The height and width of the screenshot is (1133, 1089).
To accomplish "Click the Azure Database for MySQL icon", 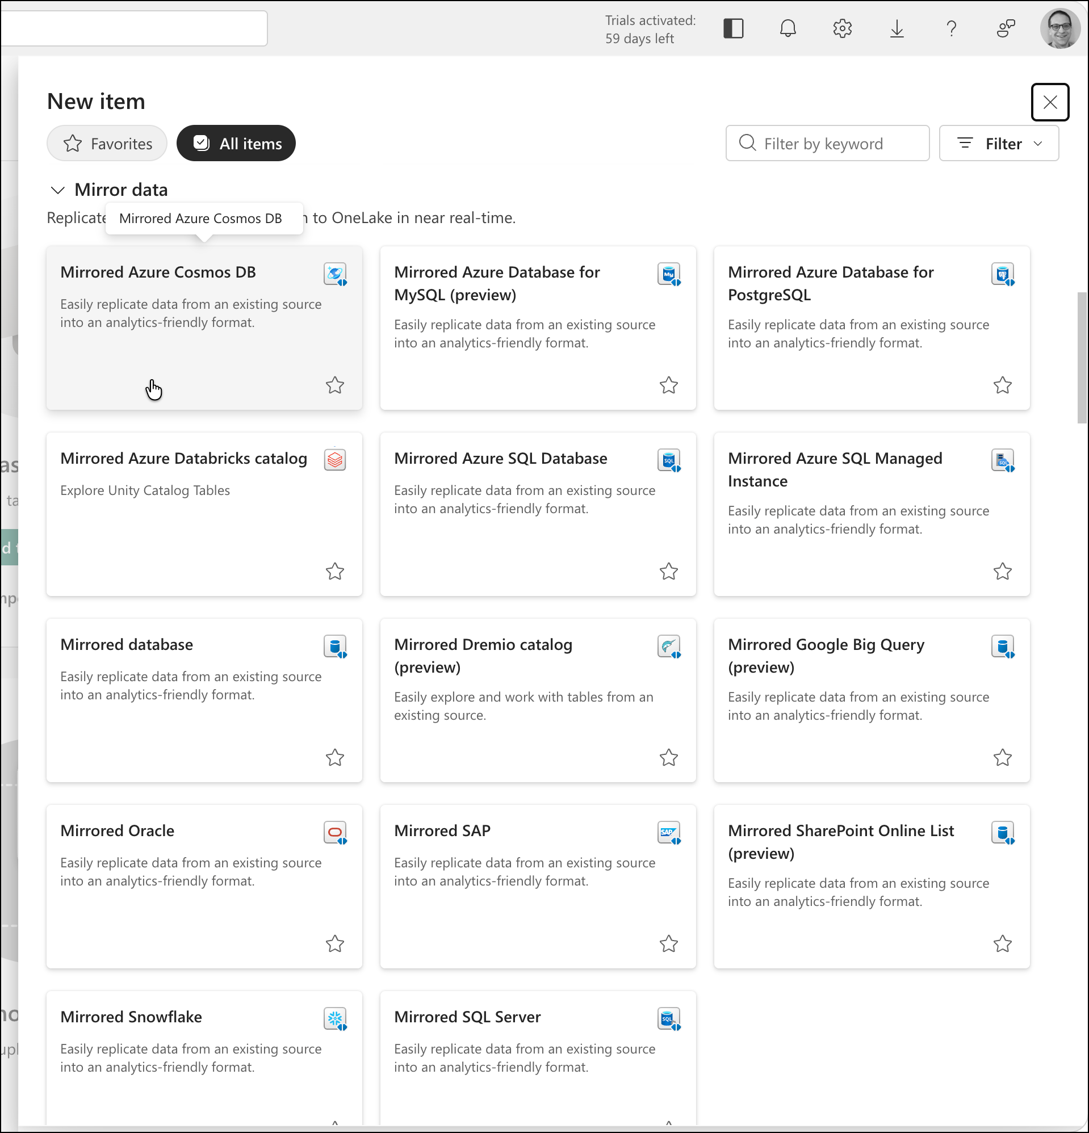I will pyautogui.click(x=668, y=274).
